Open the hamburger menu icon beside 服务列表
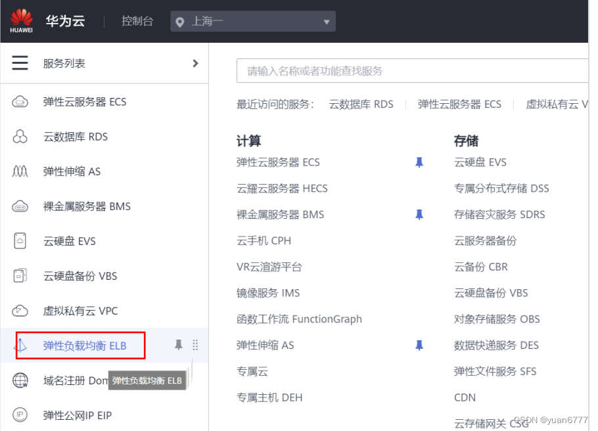Viewport: 598px width, 431px height. (x=20, y=63)
